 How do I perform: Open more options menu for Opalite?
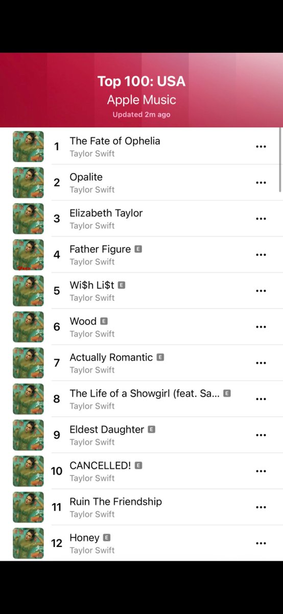(261, 183)
